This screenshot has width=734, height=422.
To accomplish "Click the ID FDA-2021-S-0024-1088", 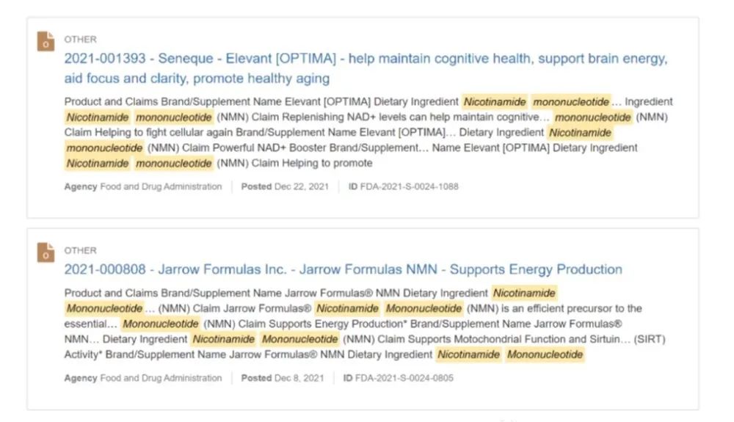I will [x=403, y=186].
